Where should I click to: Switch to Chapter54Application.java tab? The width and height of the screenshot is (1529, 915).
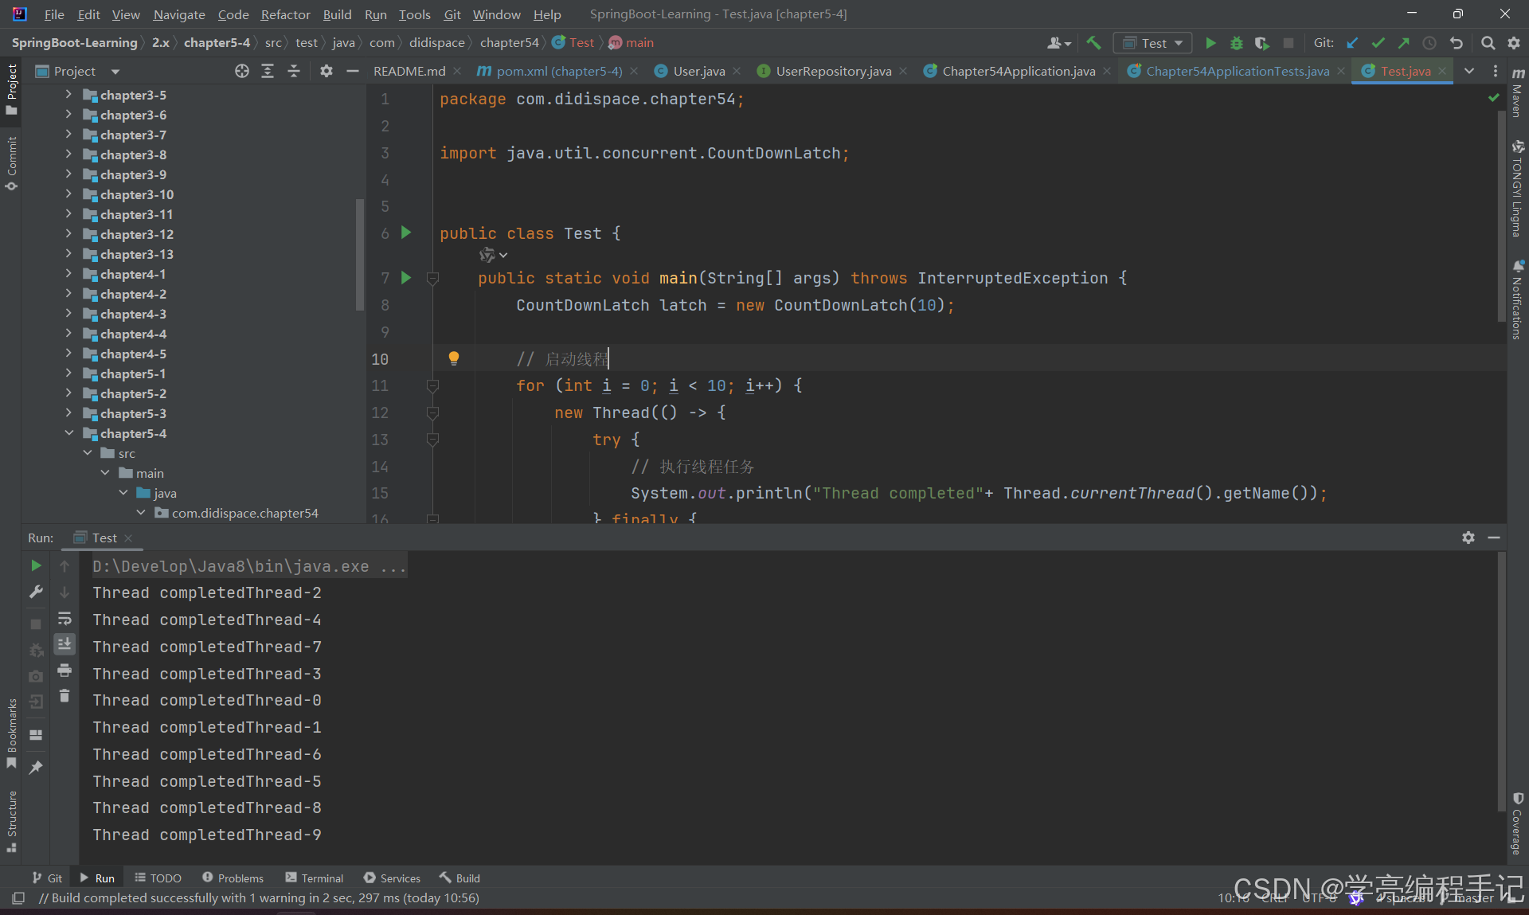point(1019,71)
